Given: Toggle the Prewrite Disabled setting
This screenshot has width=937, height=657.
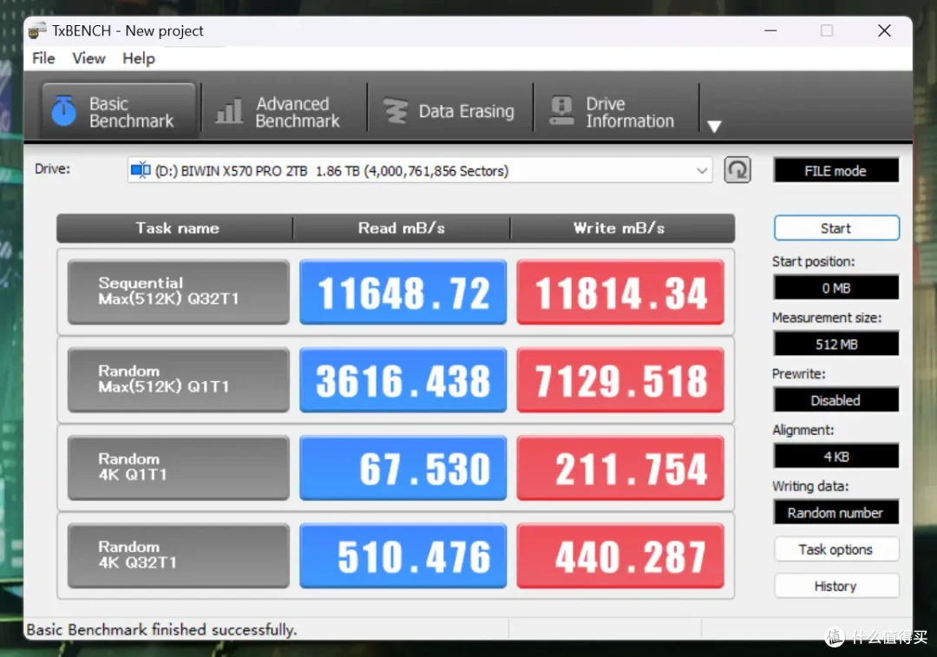Looking at the screenshot, I should 836,401.
